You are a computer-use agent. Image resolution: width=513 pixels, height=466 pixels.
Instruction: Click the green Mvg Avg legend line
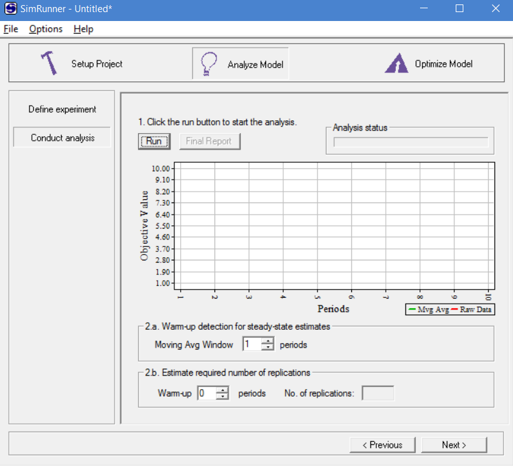point(412,309)
